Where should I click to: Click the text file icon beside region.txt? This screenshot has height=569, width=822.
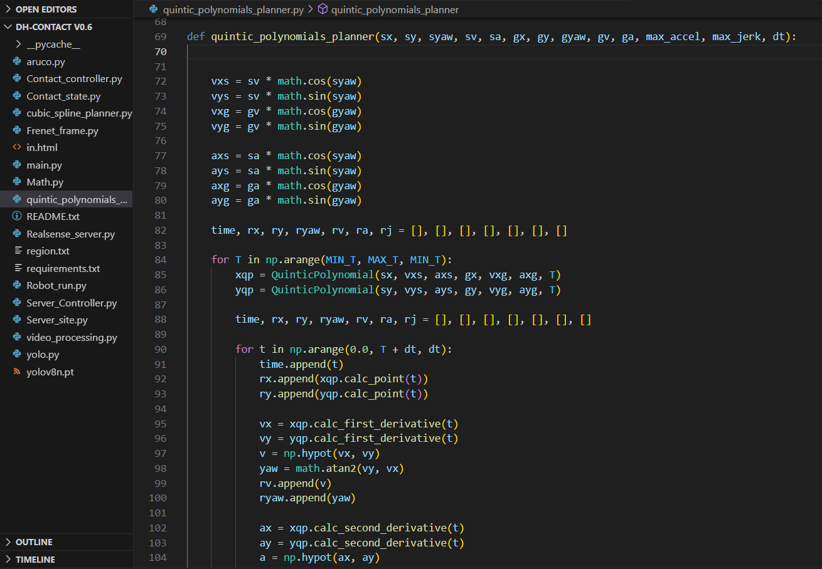[17, 251]
